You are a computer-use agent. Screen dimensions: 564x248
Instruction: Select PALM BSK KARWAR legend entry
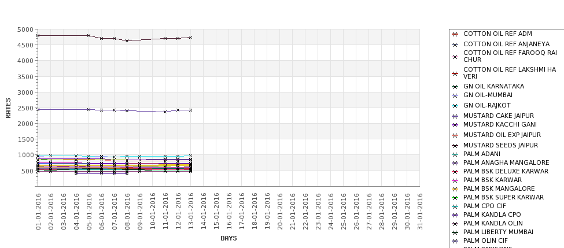[x=492, y=180]
